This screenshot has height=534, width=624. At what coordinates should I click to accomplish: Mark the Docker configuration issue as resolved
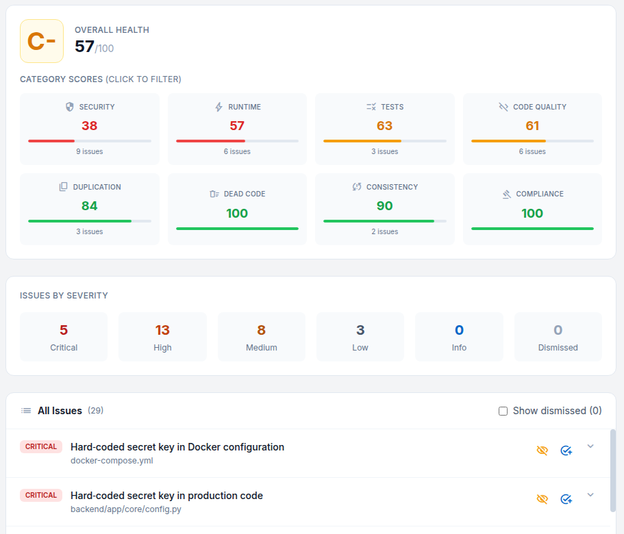click(566, 450)
